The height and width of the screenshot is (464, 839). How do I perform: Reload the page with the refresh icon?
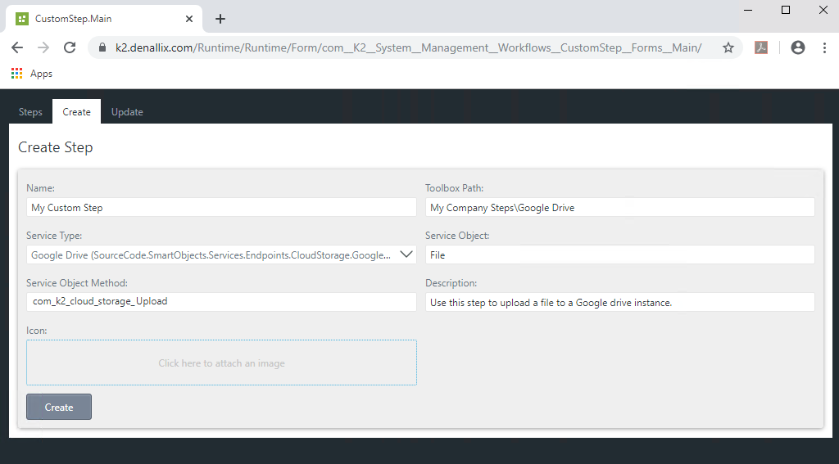[x=70, y=47]
